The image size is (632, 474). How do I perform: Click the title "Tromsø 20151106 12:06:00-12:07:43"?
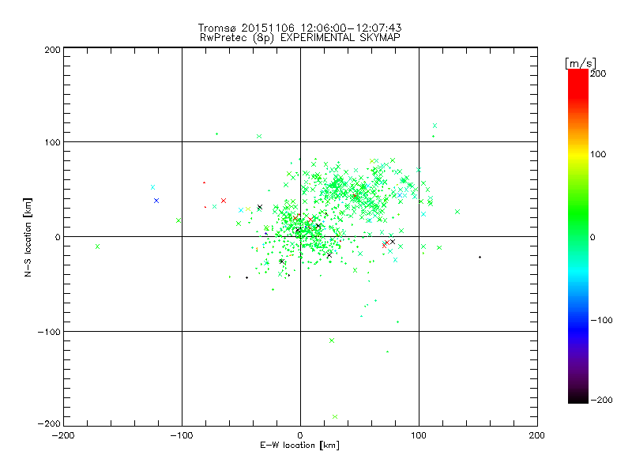tap(300, 28)
